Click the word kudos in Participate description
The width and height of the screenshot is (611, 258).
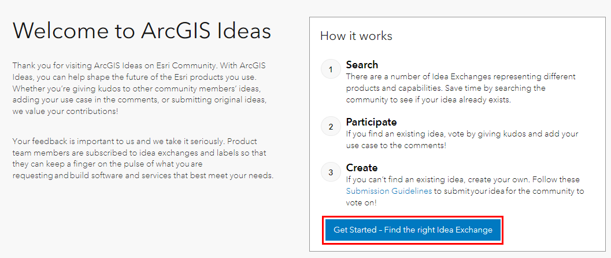[x=513, y=134]
